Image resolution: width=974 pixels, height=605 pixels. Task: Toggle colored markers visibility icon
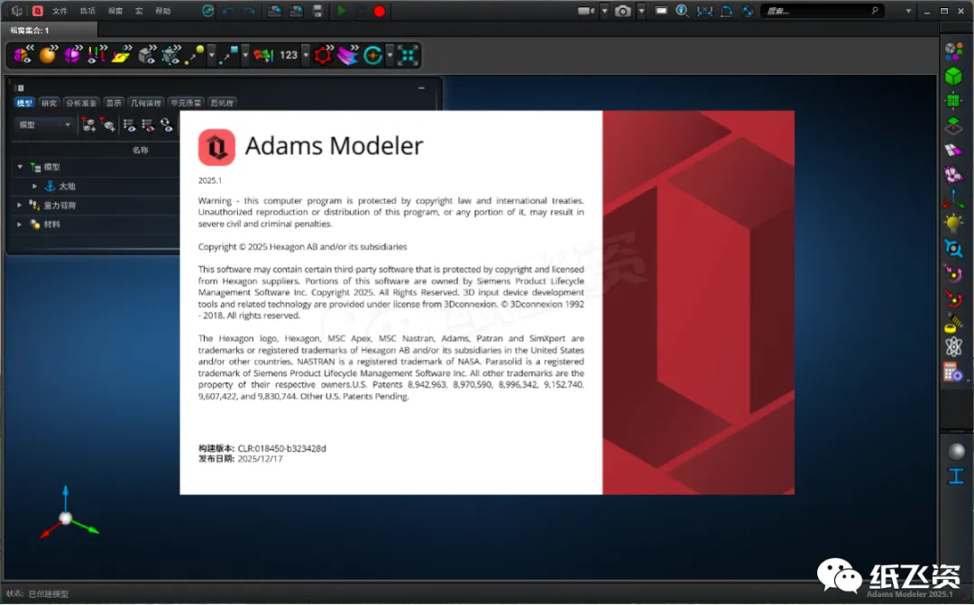pyautogui.click(x=96, y=55)
